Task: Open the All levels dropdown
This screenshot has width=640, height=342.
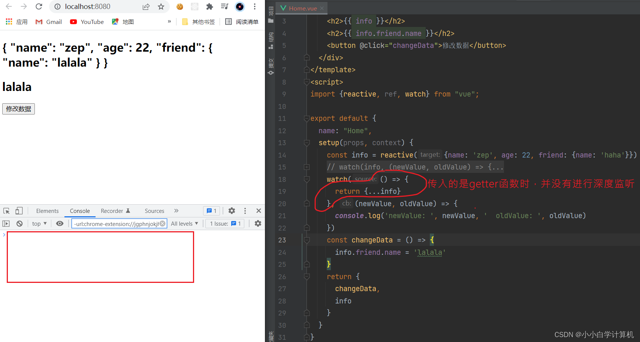Action: point(184,223)
